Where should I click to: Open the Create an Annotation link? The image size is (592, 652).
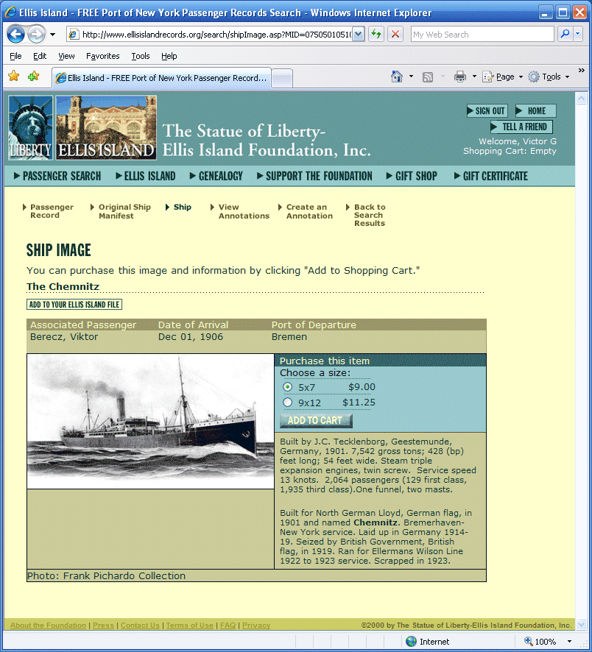tap(309, 211)
